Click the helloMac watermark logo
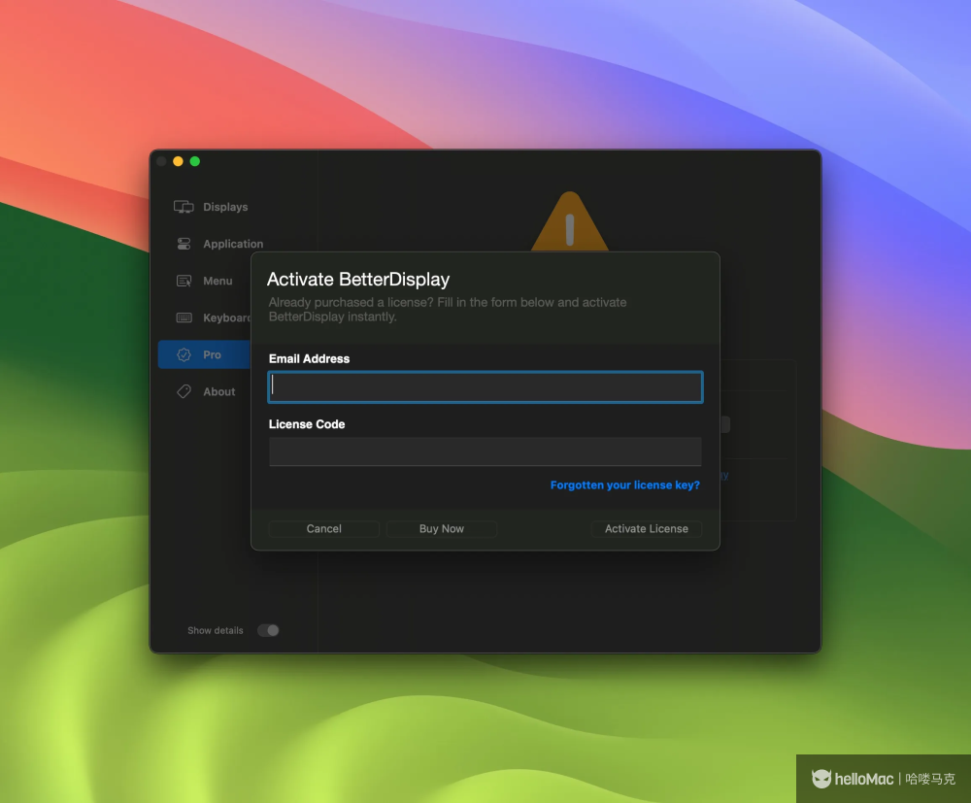This screenshot has width=971, height=803. [x=821, y=779]
